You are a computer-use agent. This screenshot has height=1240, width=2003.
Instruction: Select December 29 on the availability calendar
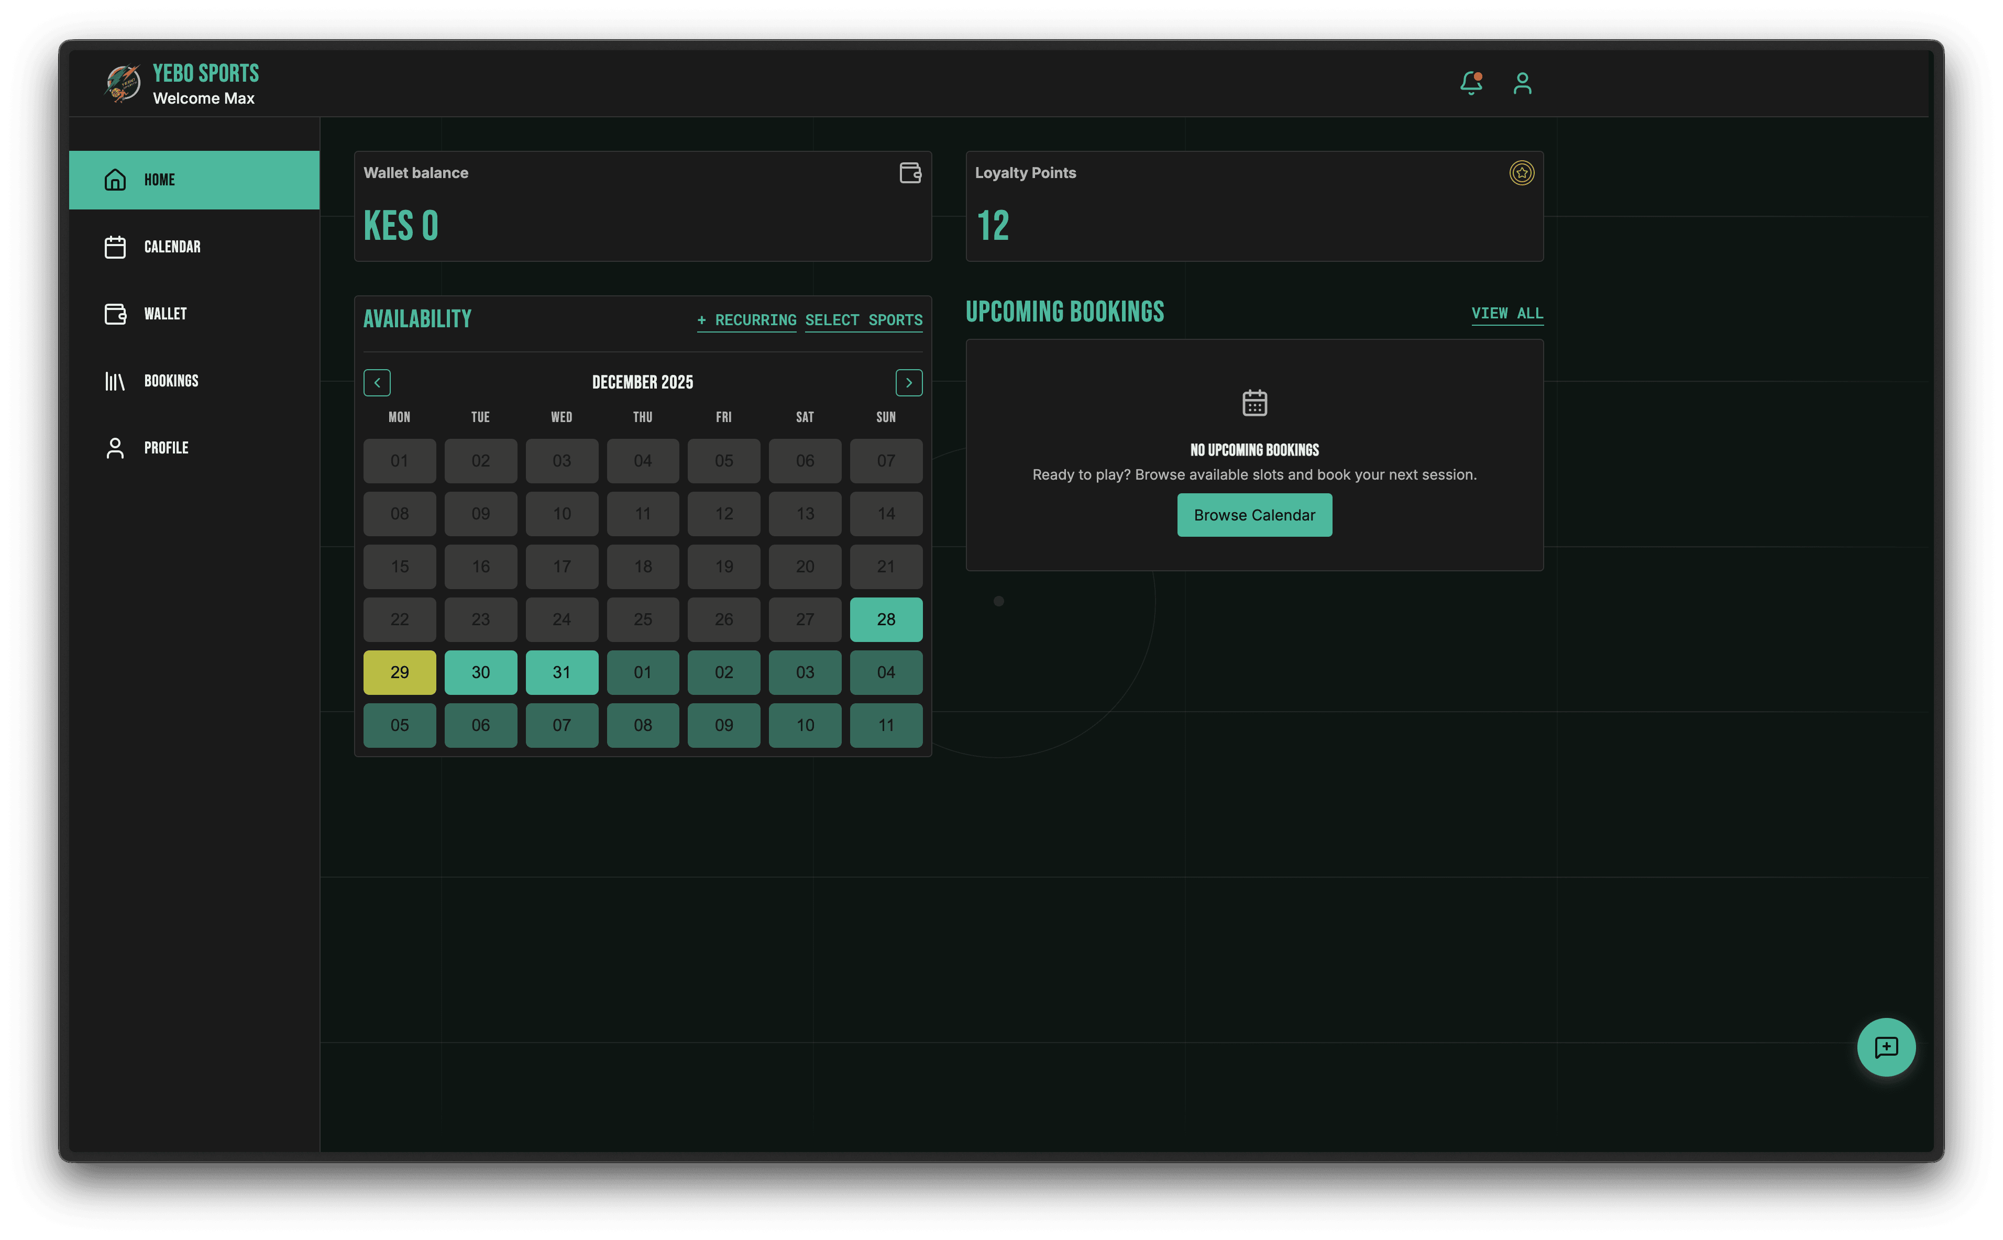400,672
